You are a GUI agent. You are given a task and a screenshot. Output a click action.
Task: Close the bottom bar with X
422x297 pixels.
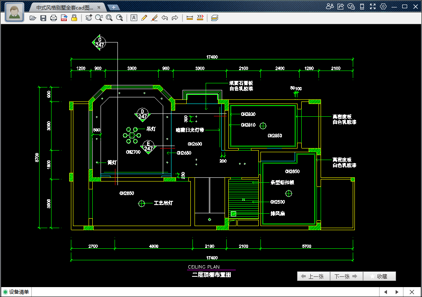412,292
